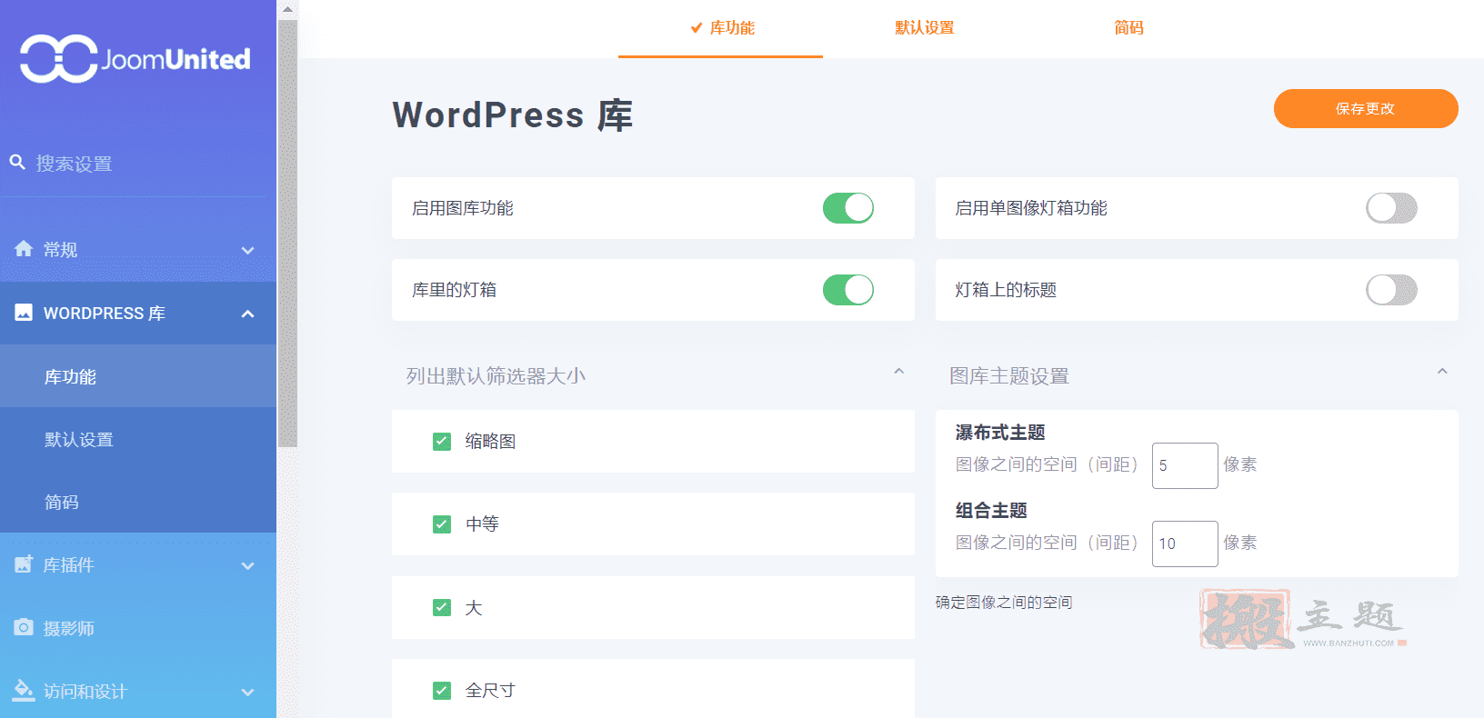Screen dimensions: 1484x718
Task: Click the 组合主题 spacing input field
Action: tap(1185, 543)
